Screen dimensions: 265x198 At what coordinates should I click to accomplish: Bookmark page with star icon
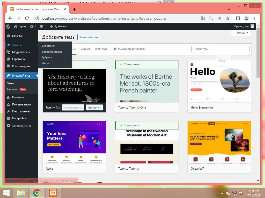point(228,18)
